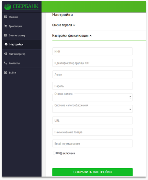Click the СБЕРБАНК logo text link
Viewport: 148px width, 180px height.
(25, 6)
